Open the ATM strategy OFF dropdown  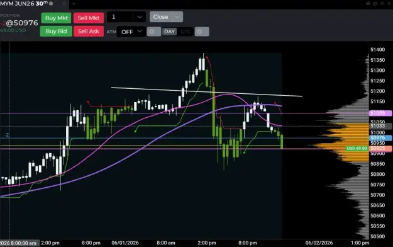tap(131, 32)
